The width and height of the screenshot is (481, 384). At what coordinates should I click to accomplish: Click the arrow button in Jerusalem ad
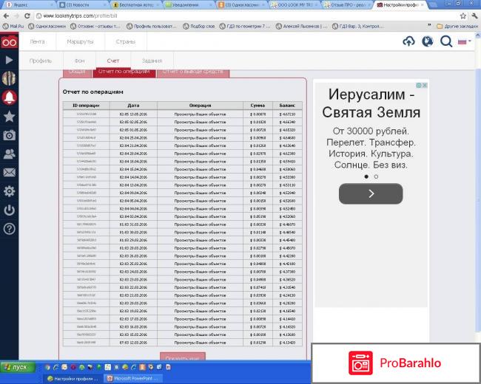371,193
